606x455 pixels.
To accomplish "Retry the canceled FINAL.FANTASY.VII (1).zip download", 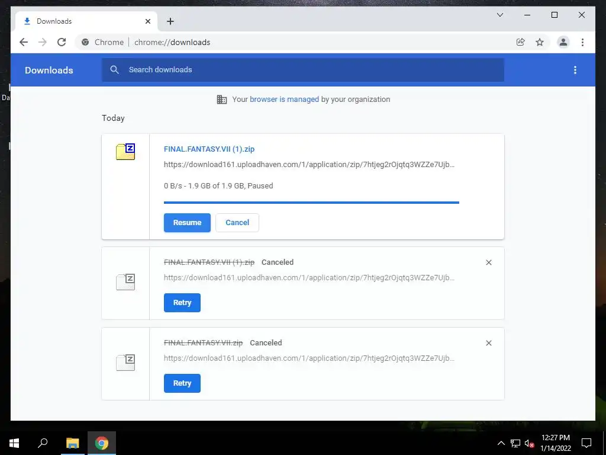I will 182,303.
